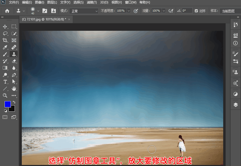Select the Blur tool

coord(14,68)
